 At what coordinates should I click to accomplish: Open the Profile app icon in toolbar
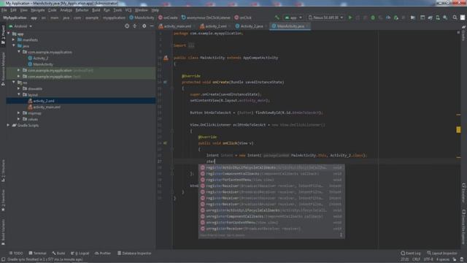(388, 18)
